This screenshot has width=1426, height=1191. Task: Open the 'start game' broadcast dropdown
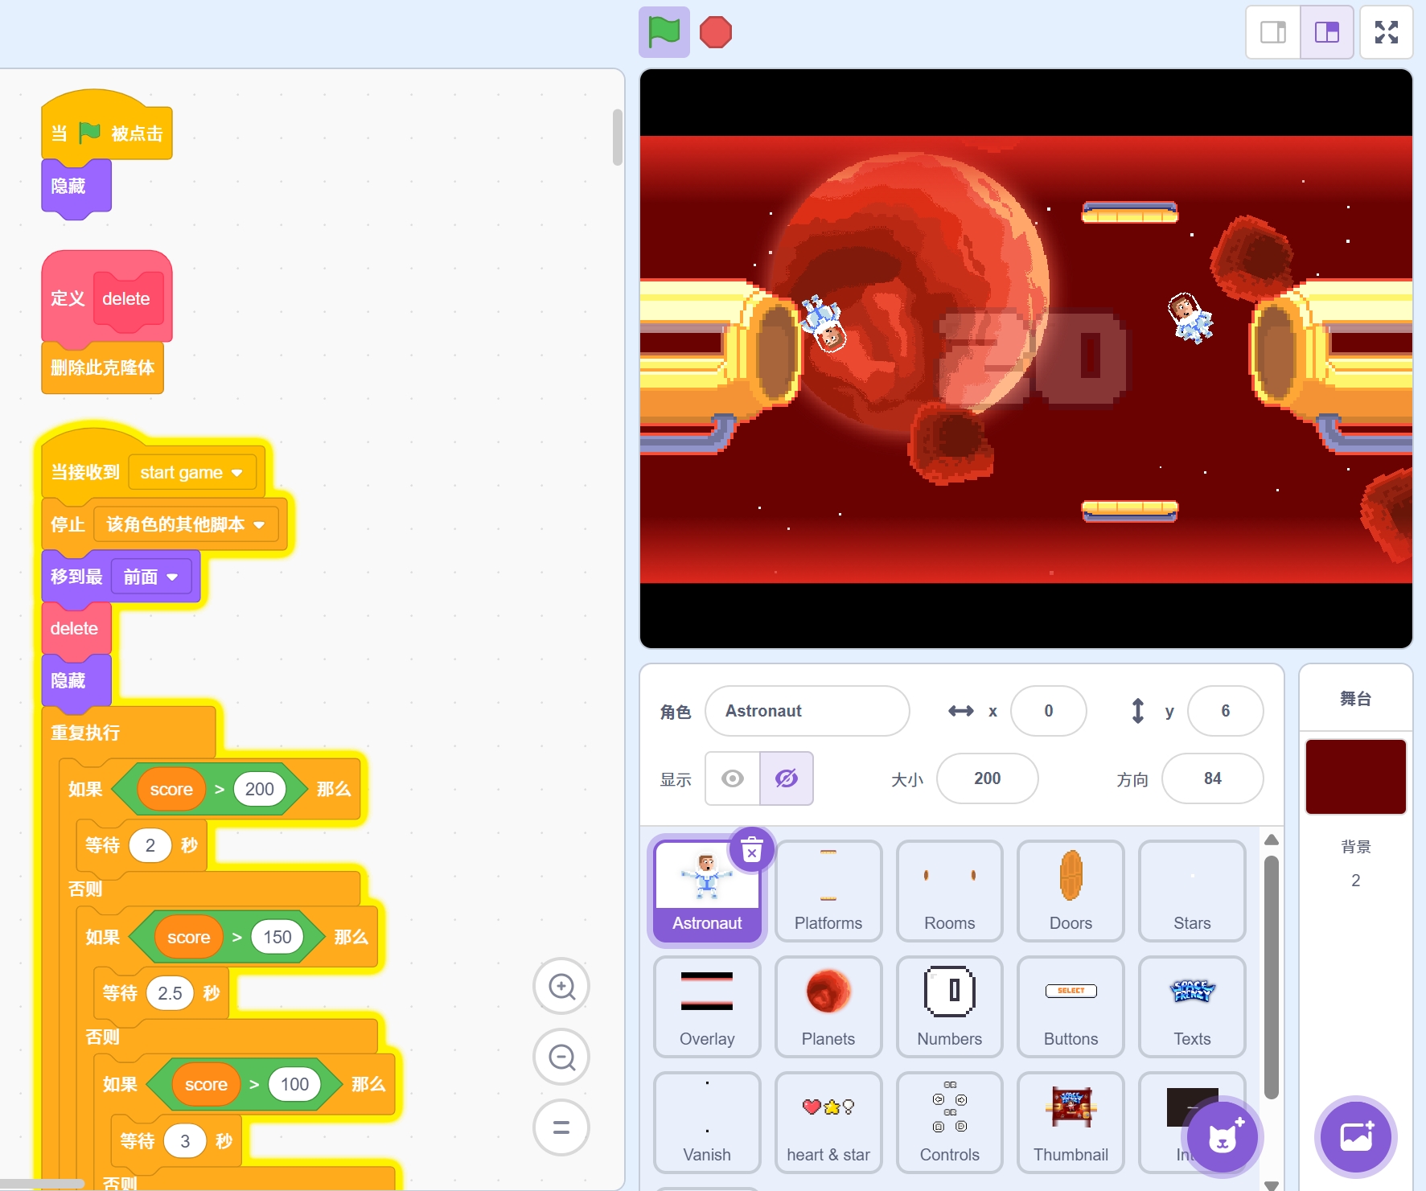236,473
